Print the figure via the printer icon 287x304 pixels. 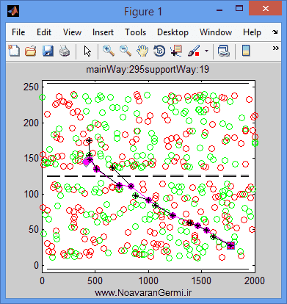[65, 51]
